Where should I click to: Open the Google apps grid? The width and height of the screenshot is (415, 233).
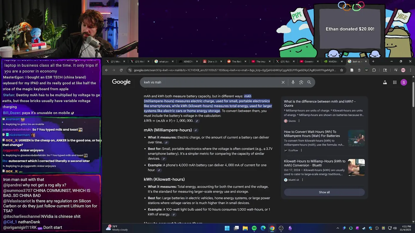point(395,82)
